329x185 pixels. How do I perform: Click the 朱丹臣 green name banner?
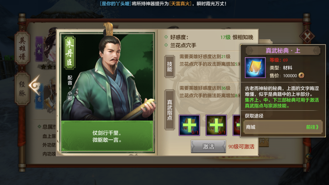[70, 53]
